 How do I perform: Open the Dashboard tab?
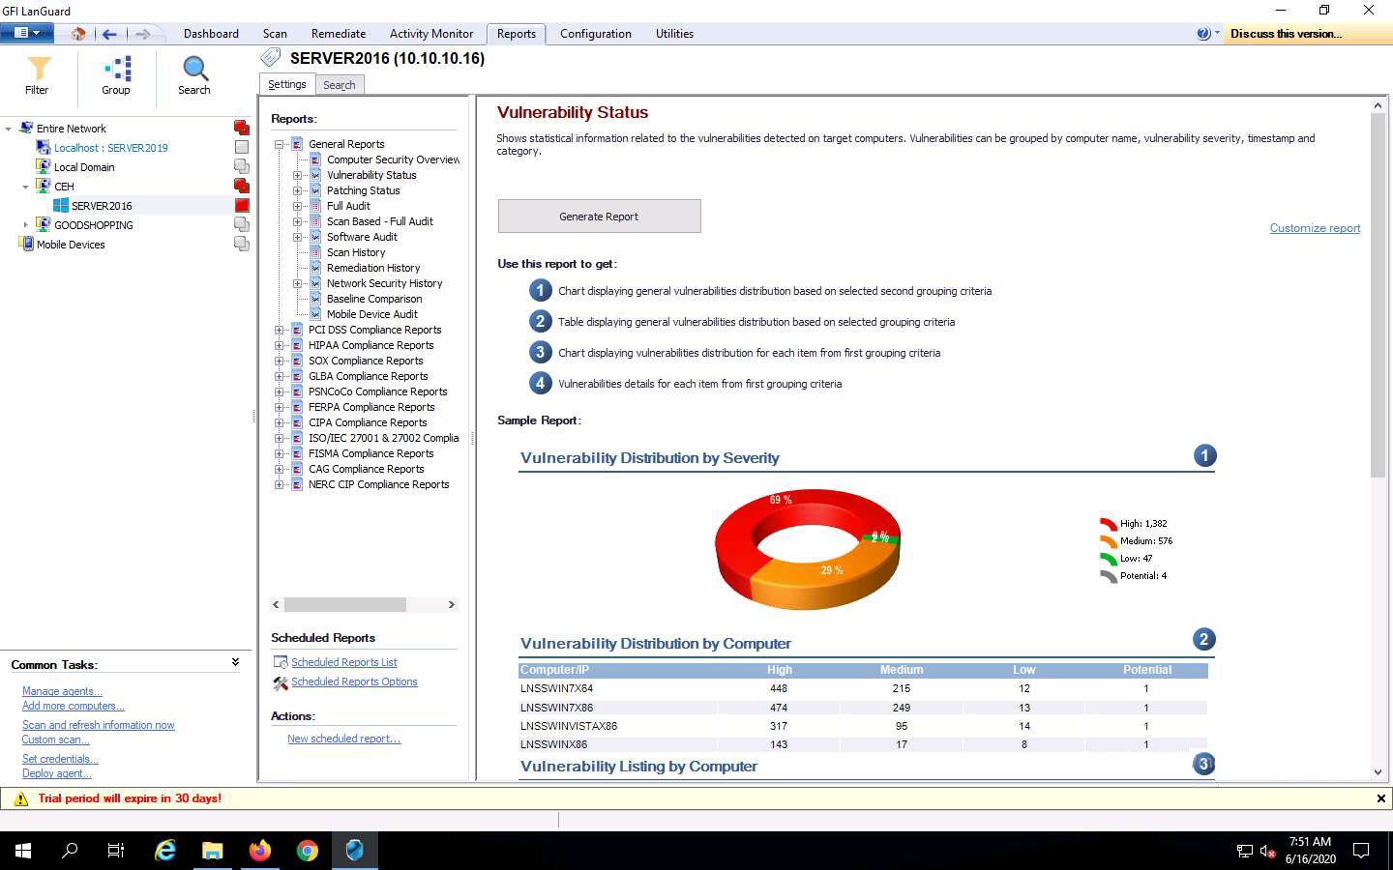click(211, 34)
